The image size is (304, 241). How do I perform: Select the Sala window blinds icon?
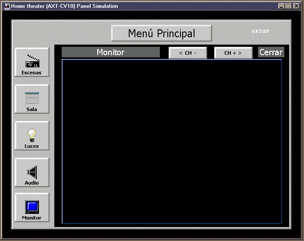coord(32,98)
